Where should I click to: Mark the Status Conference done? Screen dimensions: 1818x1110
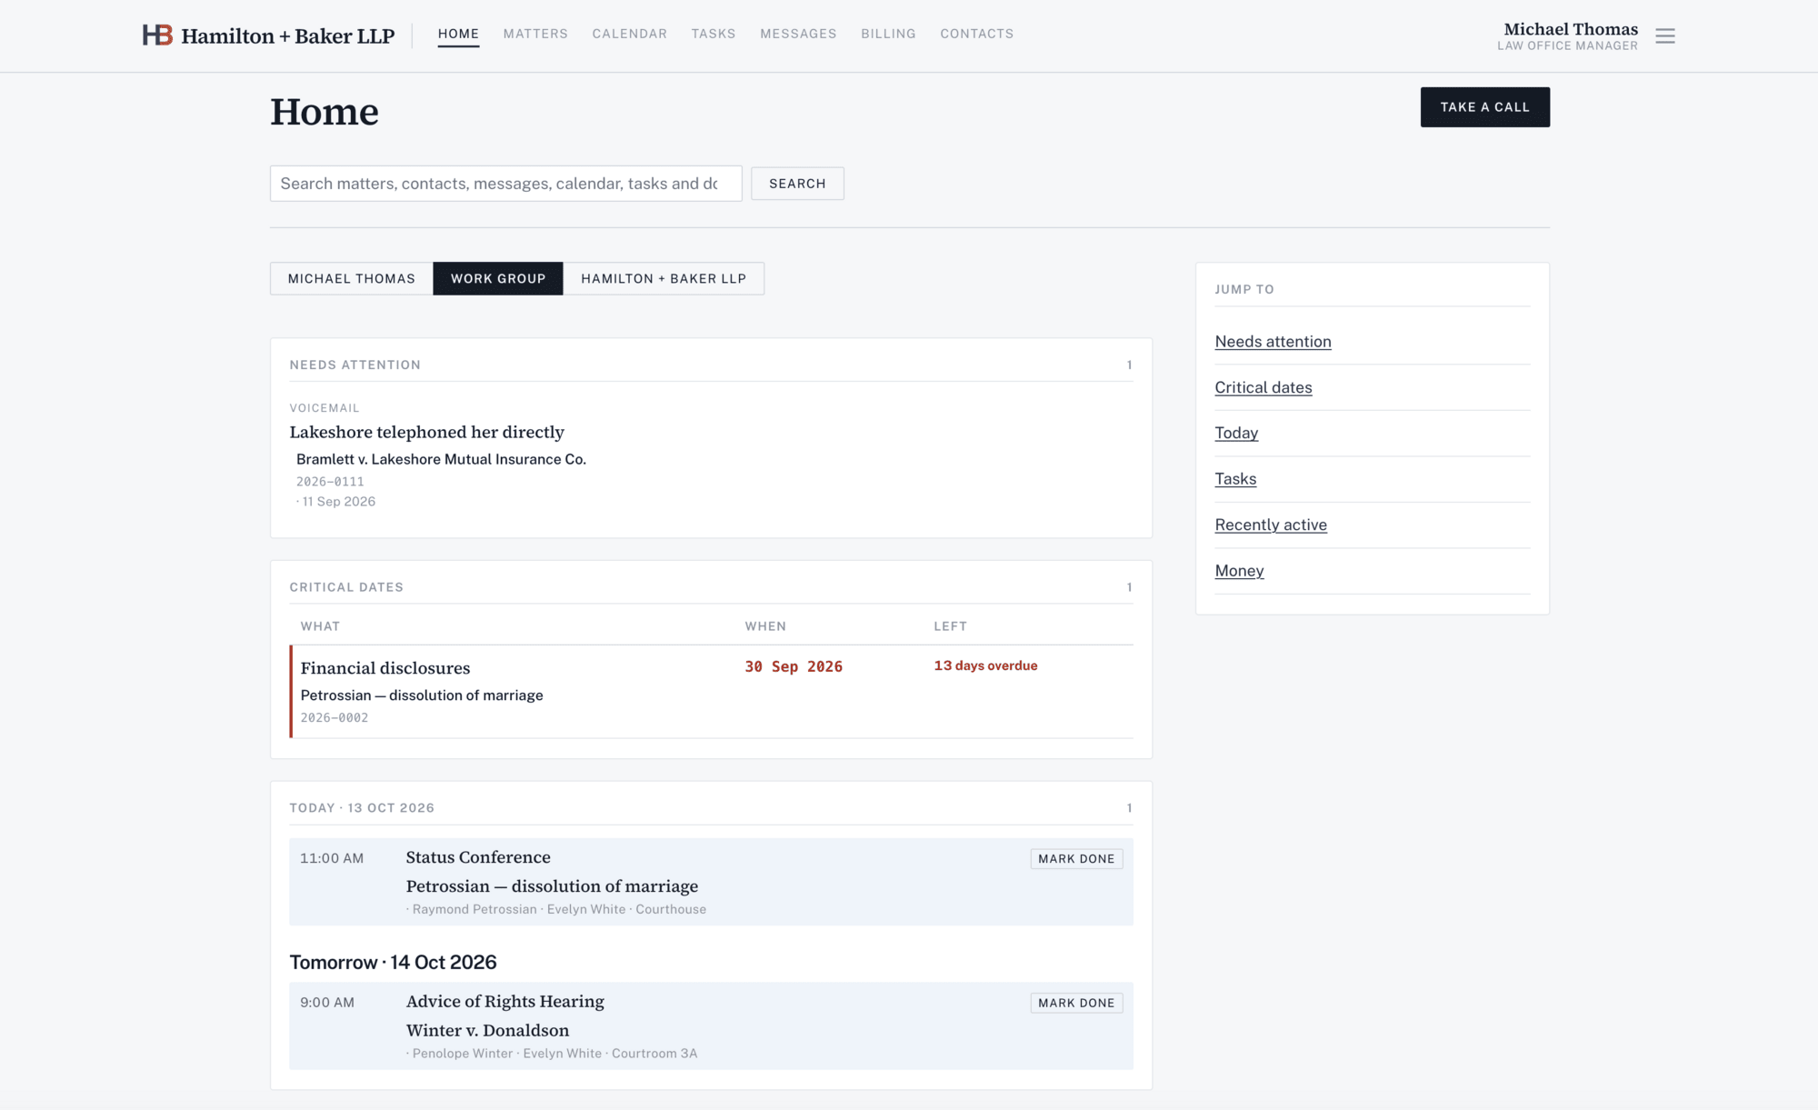point(1076,859)
